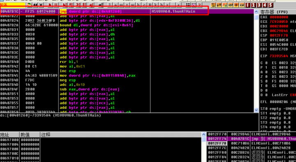Click the dark red number 1 button

pos(247,5)
